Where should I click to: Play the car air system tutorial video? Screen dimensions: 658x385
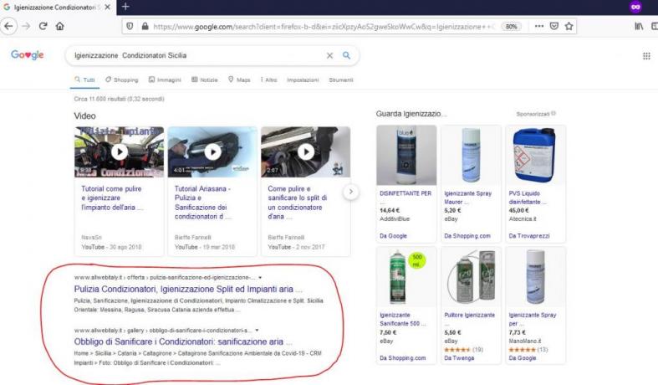(x=120, y=152)
